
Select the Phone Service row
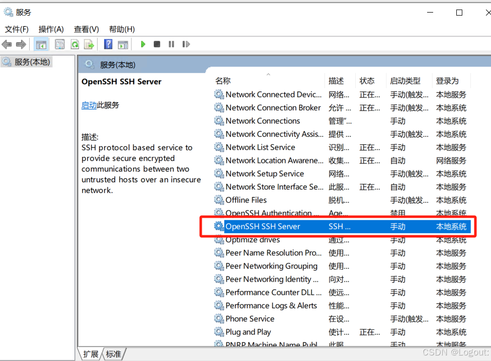tap(342, 319)
